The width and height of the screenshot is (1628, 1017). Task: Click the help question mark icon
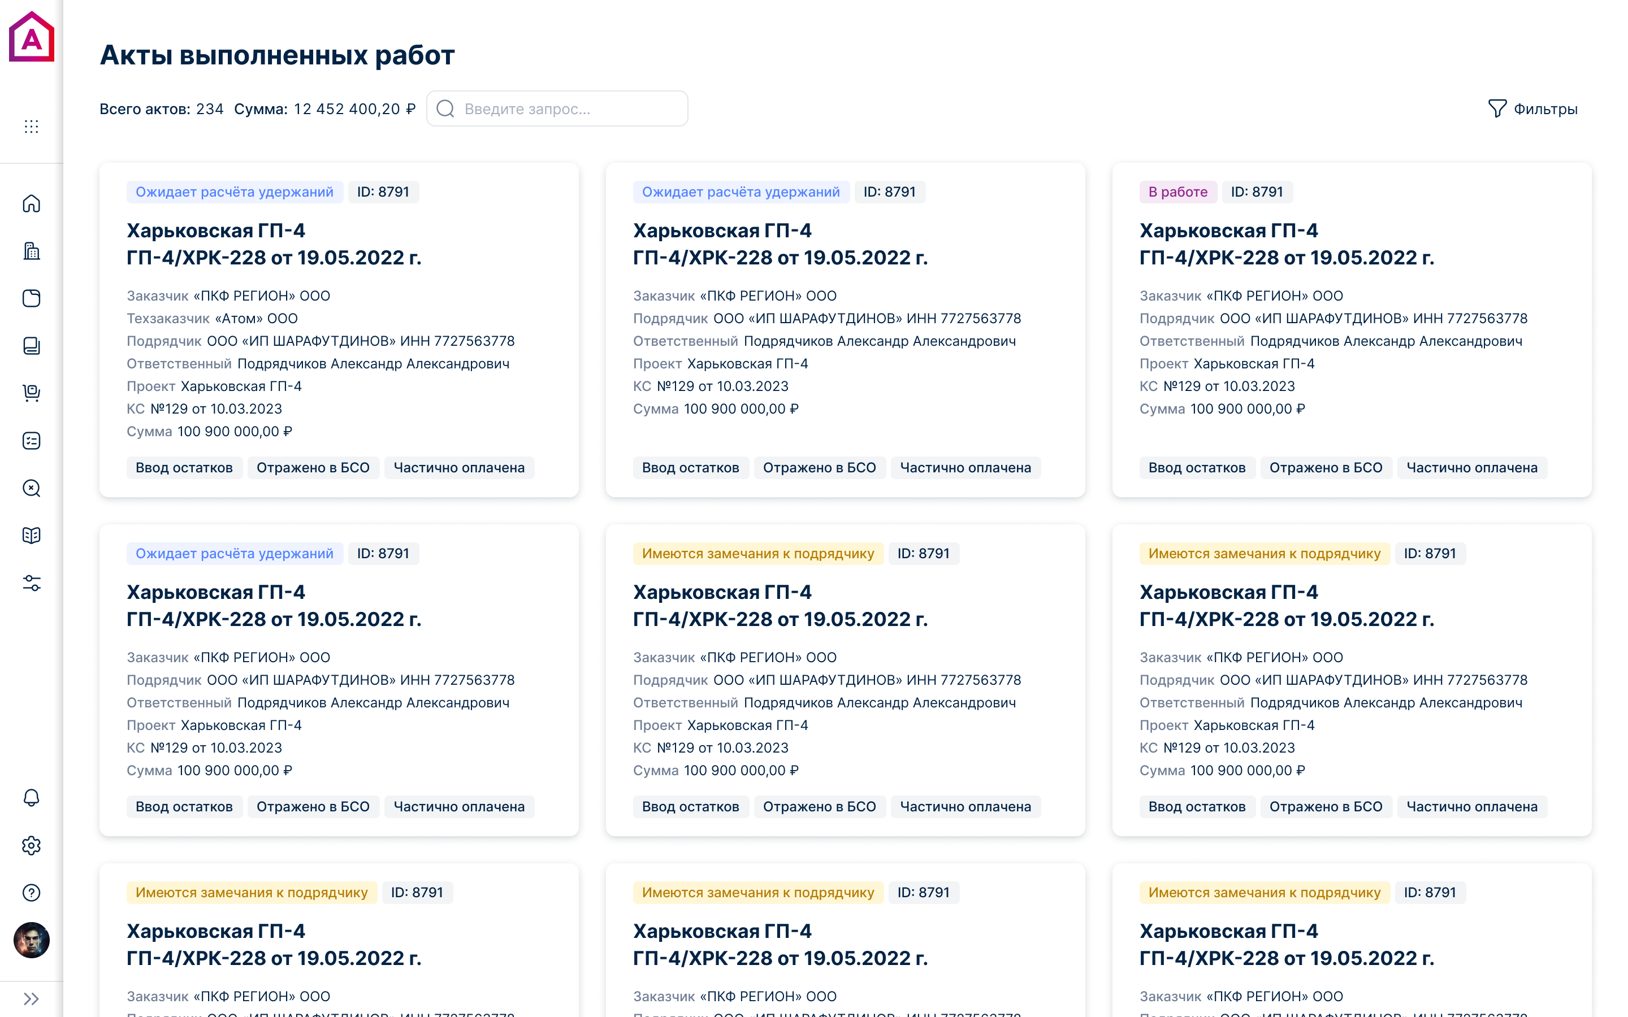coord(32,893)
